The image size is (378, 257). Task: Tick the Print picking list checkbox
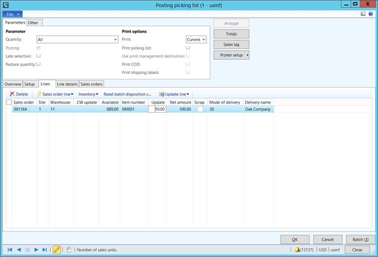tap(188, 47)
